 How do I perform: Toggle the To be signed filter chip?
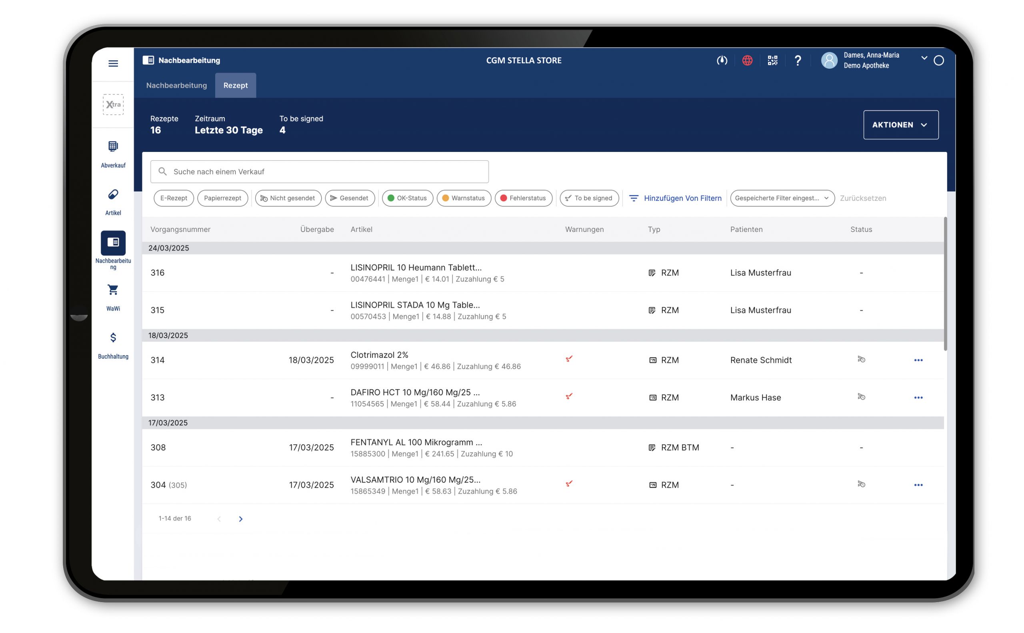[589, 198]
